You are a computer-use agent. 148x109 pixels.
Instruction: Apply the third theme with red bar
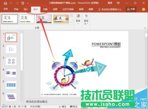[44, 19]
